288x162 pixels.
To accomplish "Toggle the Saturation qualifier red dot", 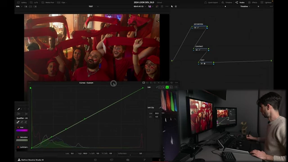I will [x=18, y=137].
